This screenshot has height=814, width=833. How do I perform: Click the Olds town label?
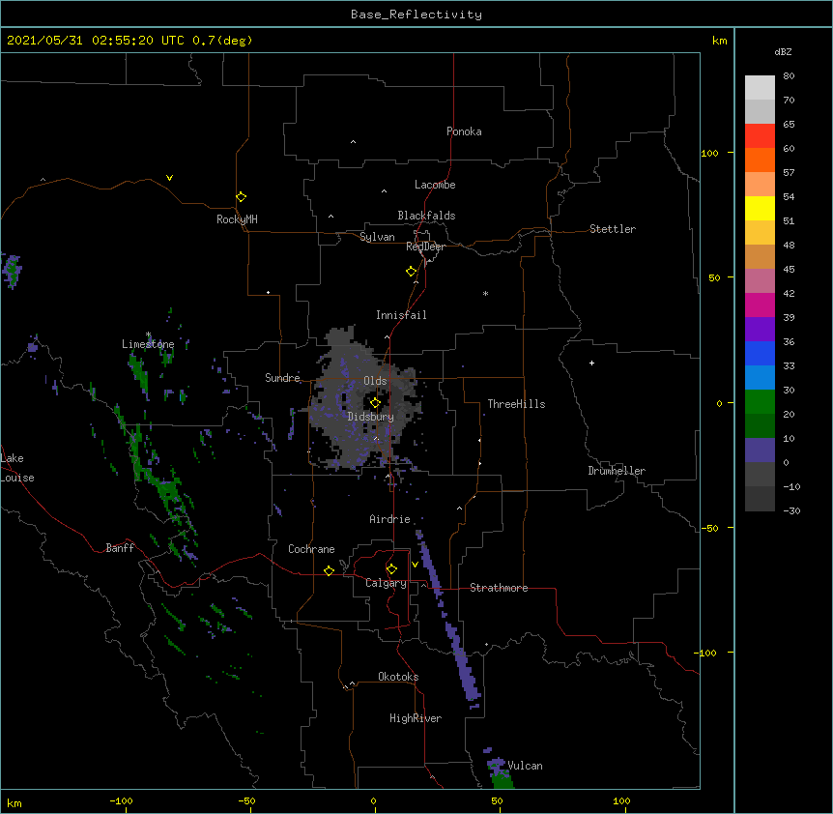pyautogui.click(x=375, y=381)
